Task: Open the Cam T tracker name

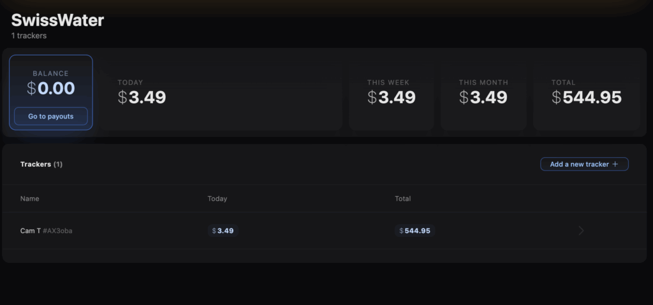Action: [30, 231]
